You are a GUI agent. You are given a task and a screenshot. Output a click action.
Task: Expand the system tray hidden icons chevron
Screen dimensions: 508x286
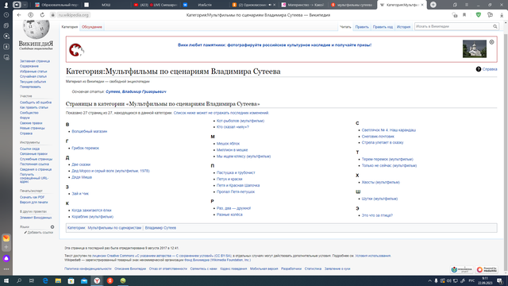(x=429, y=280)
